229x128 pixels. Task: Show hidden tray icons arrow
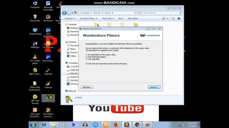coord(175,125)
